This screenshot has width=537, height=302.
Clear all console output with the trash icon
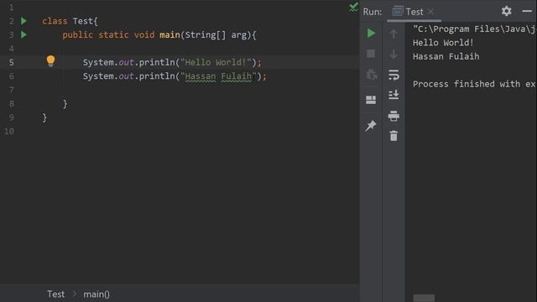pos(394,136)
